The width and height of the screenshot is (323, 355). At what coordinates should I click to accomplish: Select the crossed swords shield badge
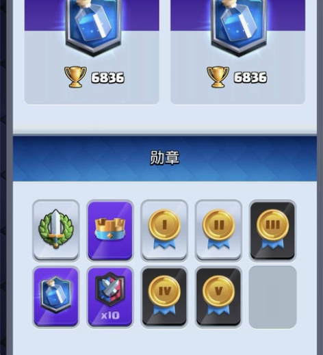110,297
